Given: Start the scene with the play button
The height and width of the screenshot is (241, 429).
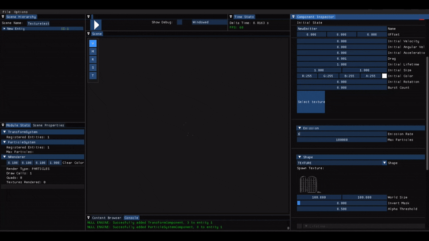Looking at the screenshot, I should (x=96, y=25).
